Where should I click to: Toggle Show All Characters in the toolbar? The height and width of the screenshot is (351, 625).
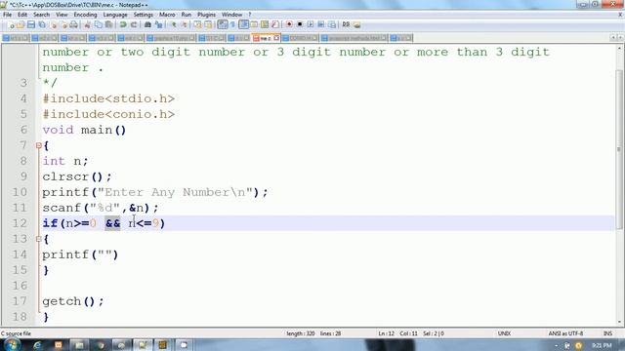point(232,24)
